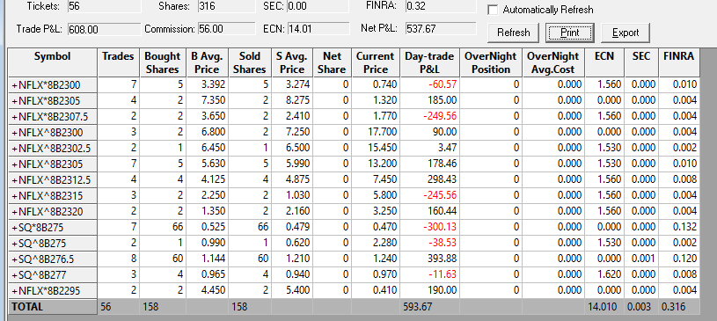Sort by the Bought Shares column header
This screenshot has width=717, height=321.
coord(163,62)
